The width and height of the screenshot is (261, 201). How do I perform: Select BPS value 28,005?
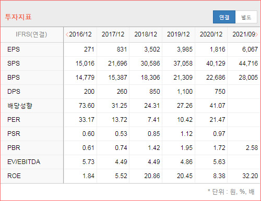point(248,78)
